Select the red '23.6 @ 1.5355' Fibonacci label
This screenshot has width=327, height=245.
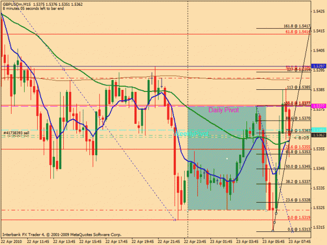298,147
